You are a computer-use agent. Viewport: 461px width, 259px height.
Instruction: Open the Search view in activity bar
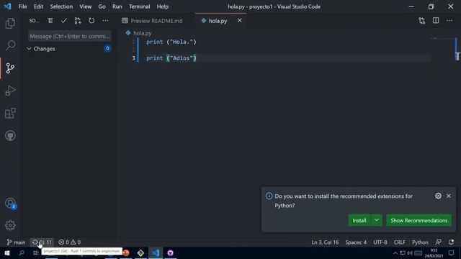pos(10,45)
